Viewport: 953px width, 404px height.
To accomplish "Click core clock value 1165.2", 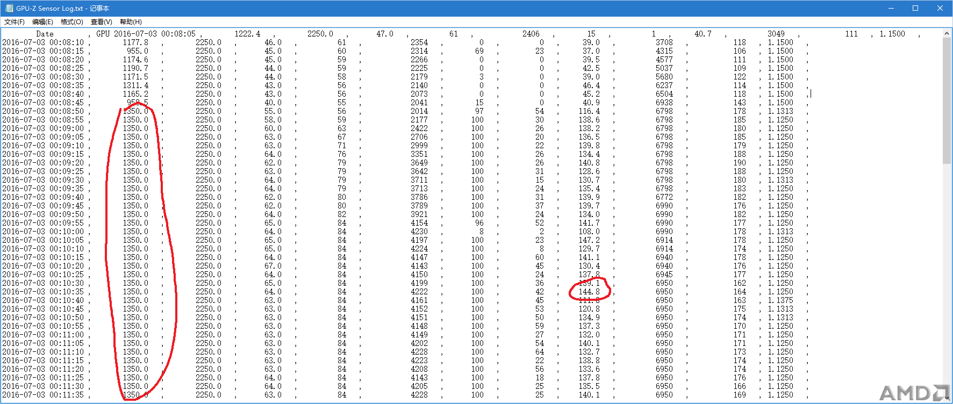I will (135, 94).
